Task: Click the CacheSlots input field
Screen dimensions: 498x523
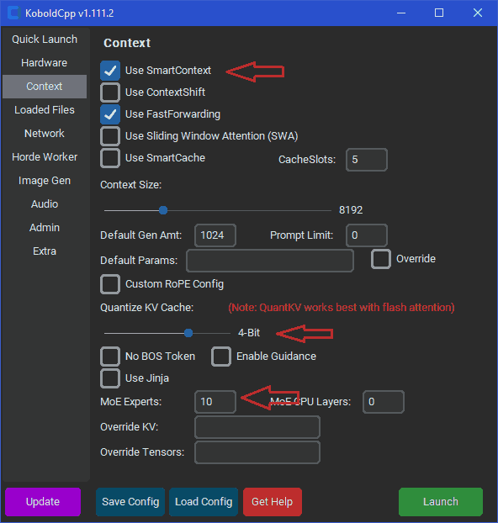Action: 367,160
